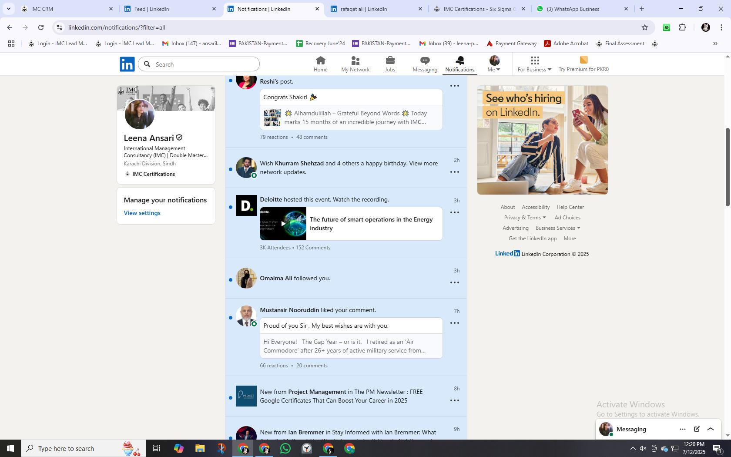Open options for Omaima Ali follow notification

[x=454, y=282]
